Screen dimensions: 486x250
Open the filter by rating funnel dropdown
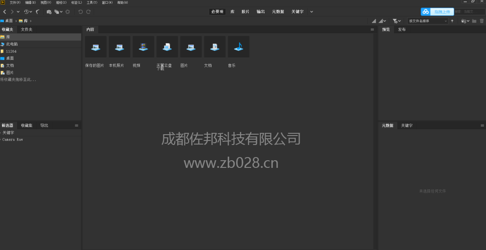pyautogui.click(x=397, y=21)
